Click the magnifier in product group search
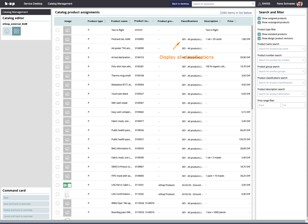 (x=303, y=71)
